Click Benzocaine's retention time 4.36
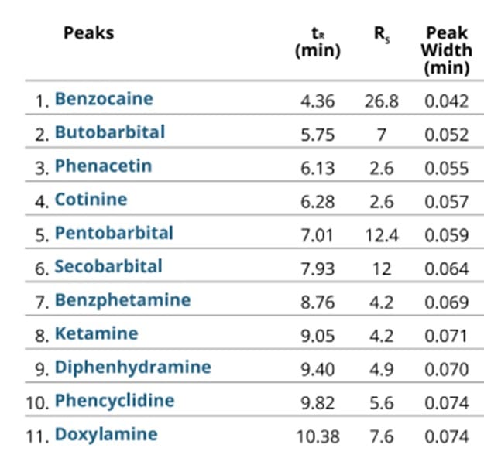Screen dimensions: 484x465 [318, 101]
